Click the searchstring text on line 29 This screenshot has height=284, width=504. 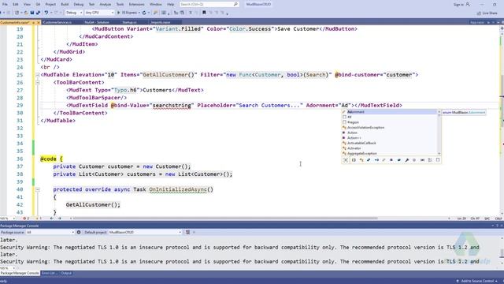coord(172,105)
